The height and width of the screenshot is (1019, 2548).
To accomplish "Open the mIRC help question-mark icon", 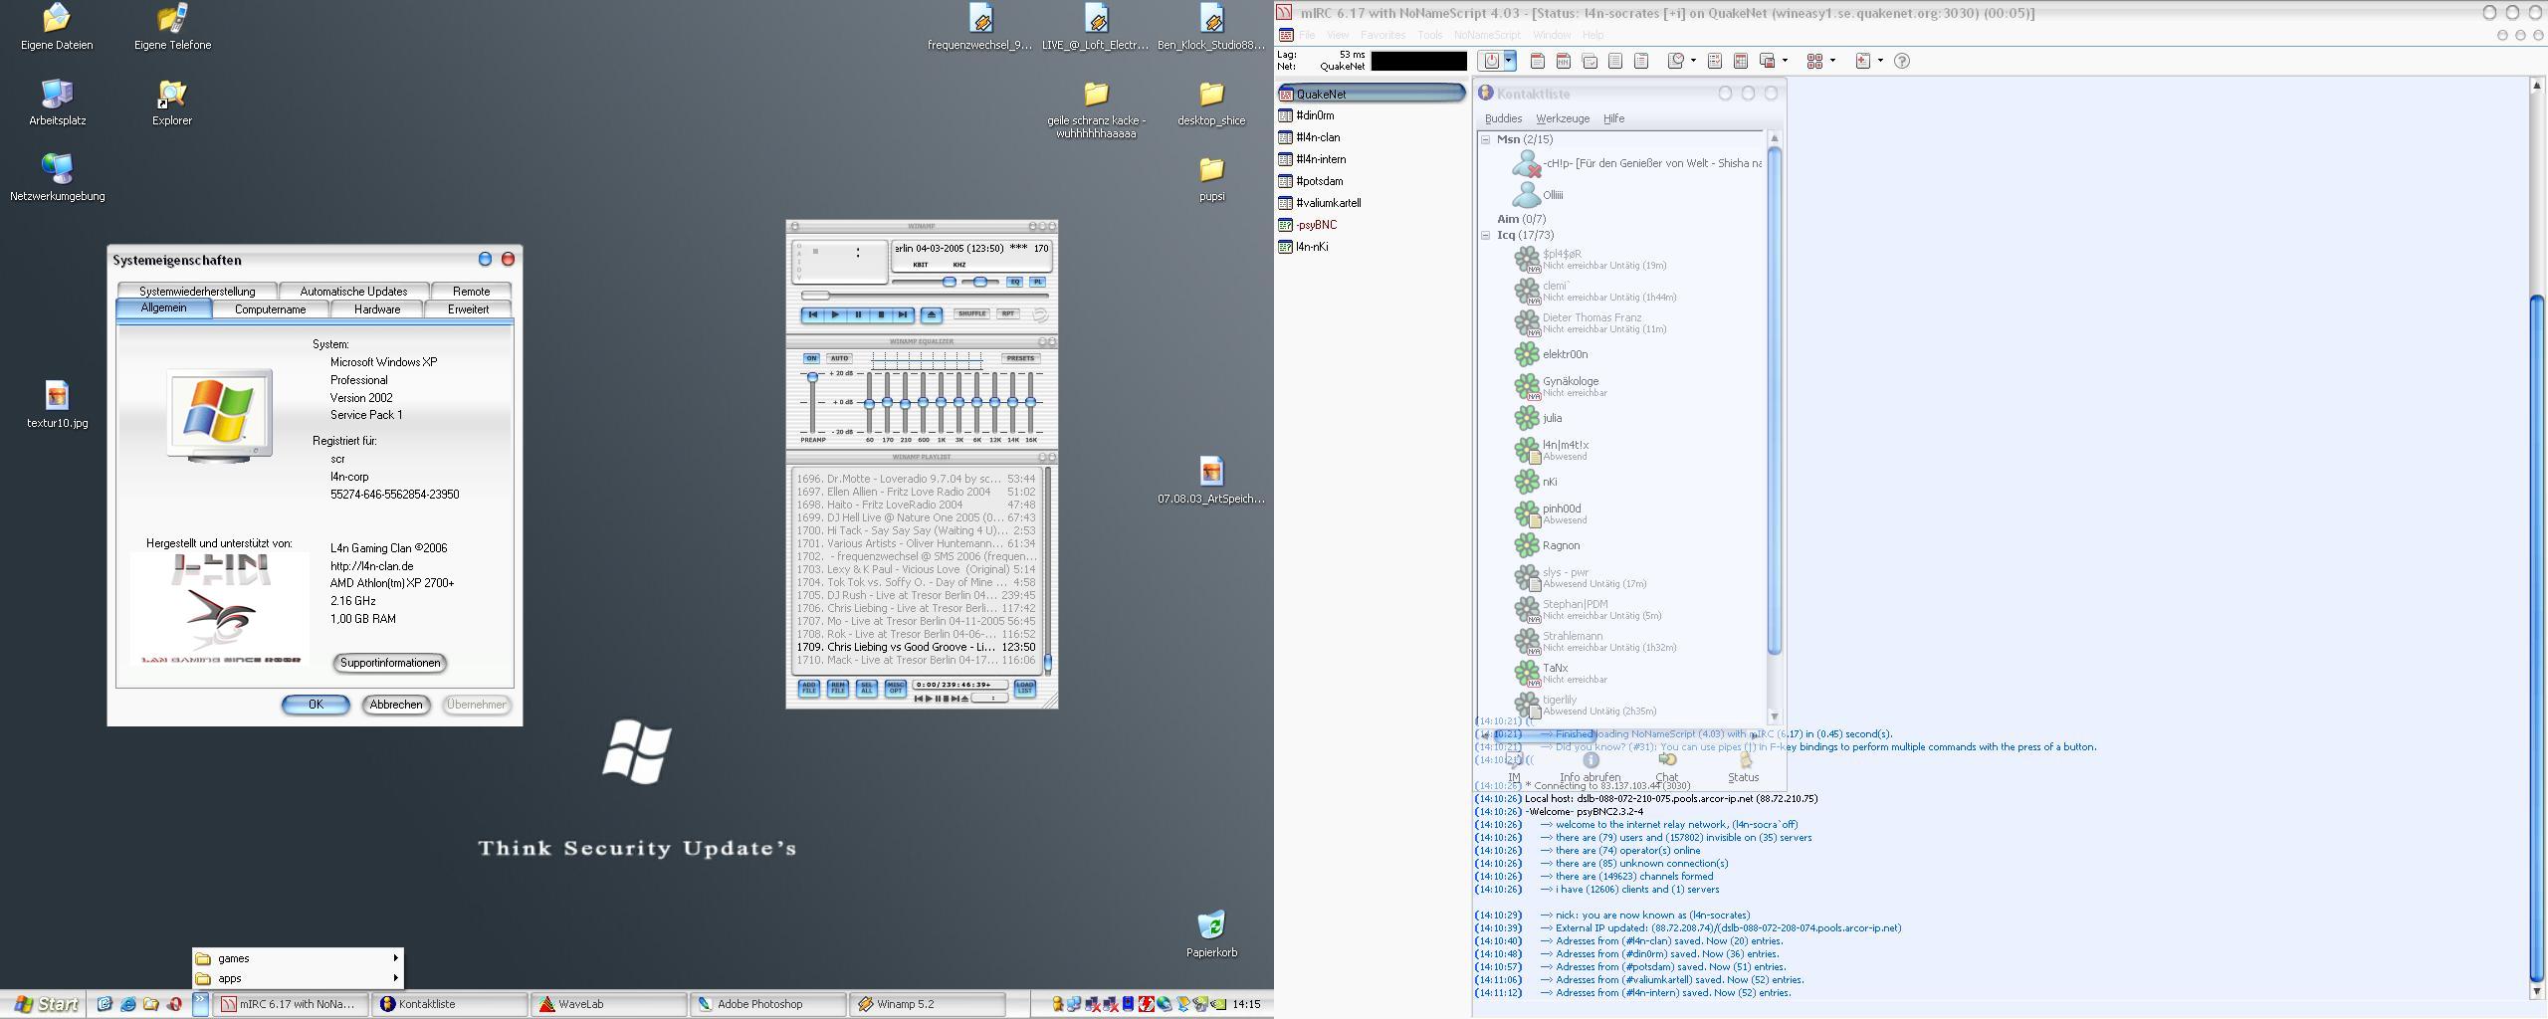I will (1901, 61).
